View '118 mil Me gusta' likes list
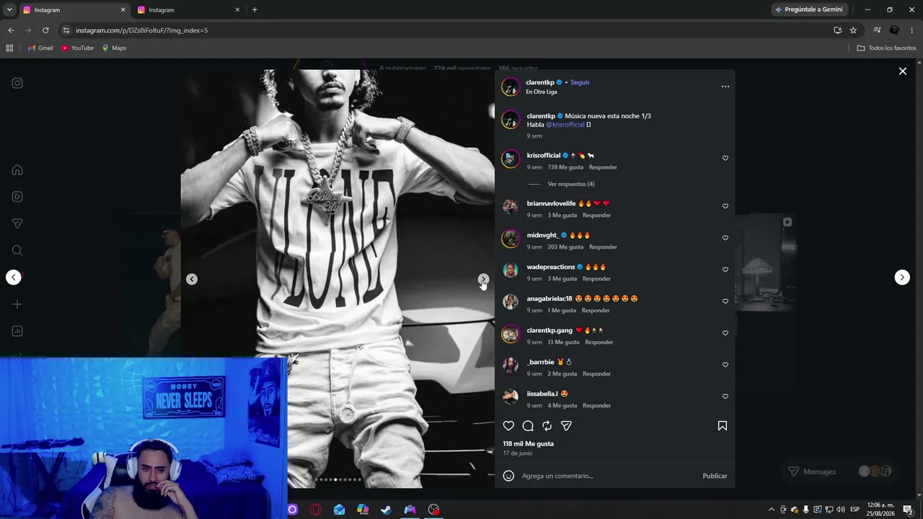 [x=529, y=444]
